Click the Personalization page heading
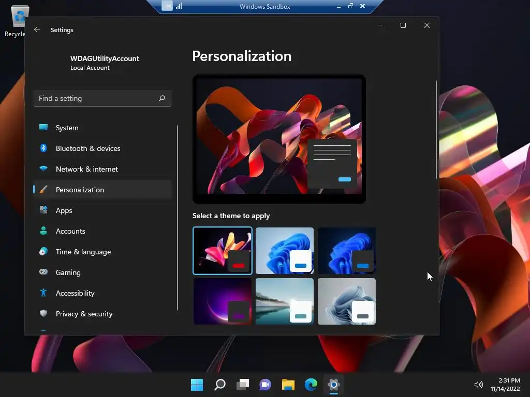This screenshot has width=530, height=397. [242, 56]
